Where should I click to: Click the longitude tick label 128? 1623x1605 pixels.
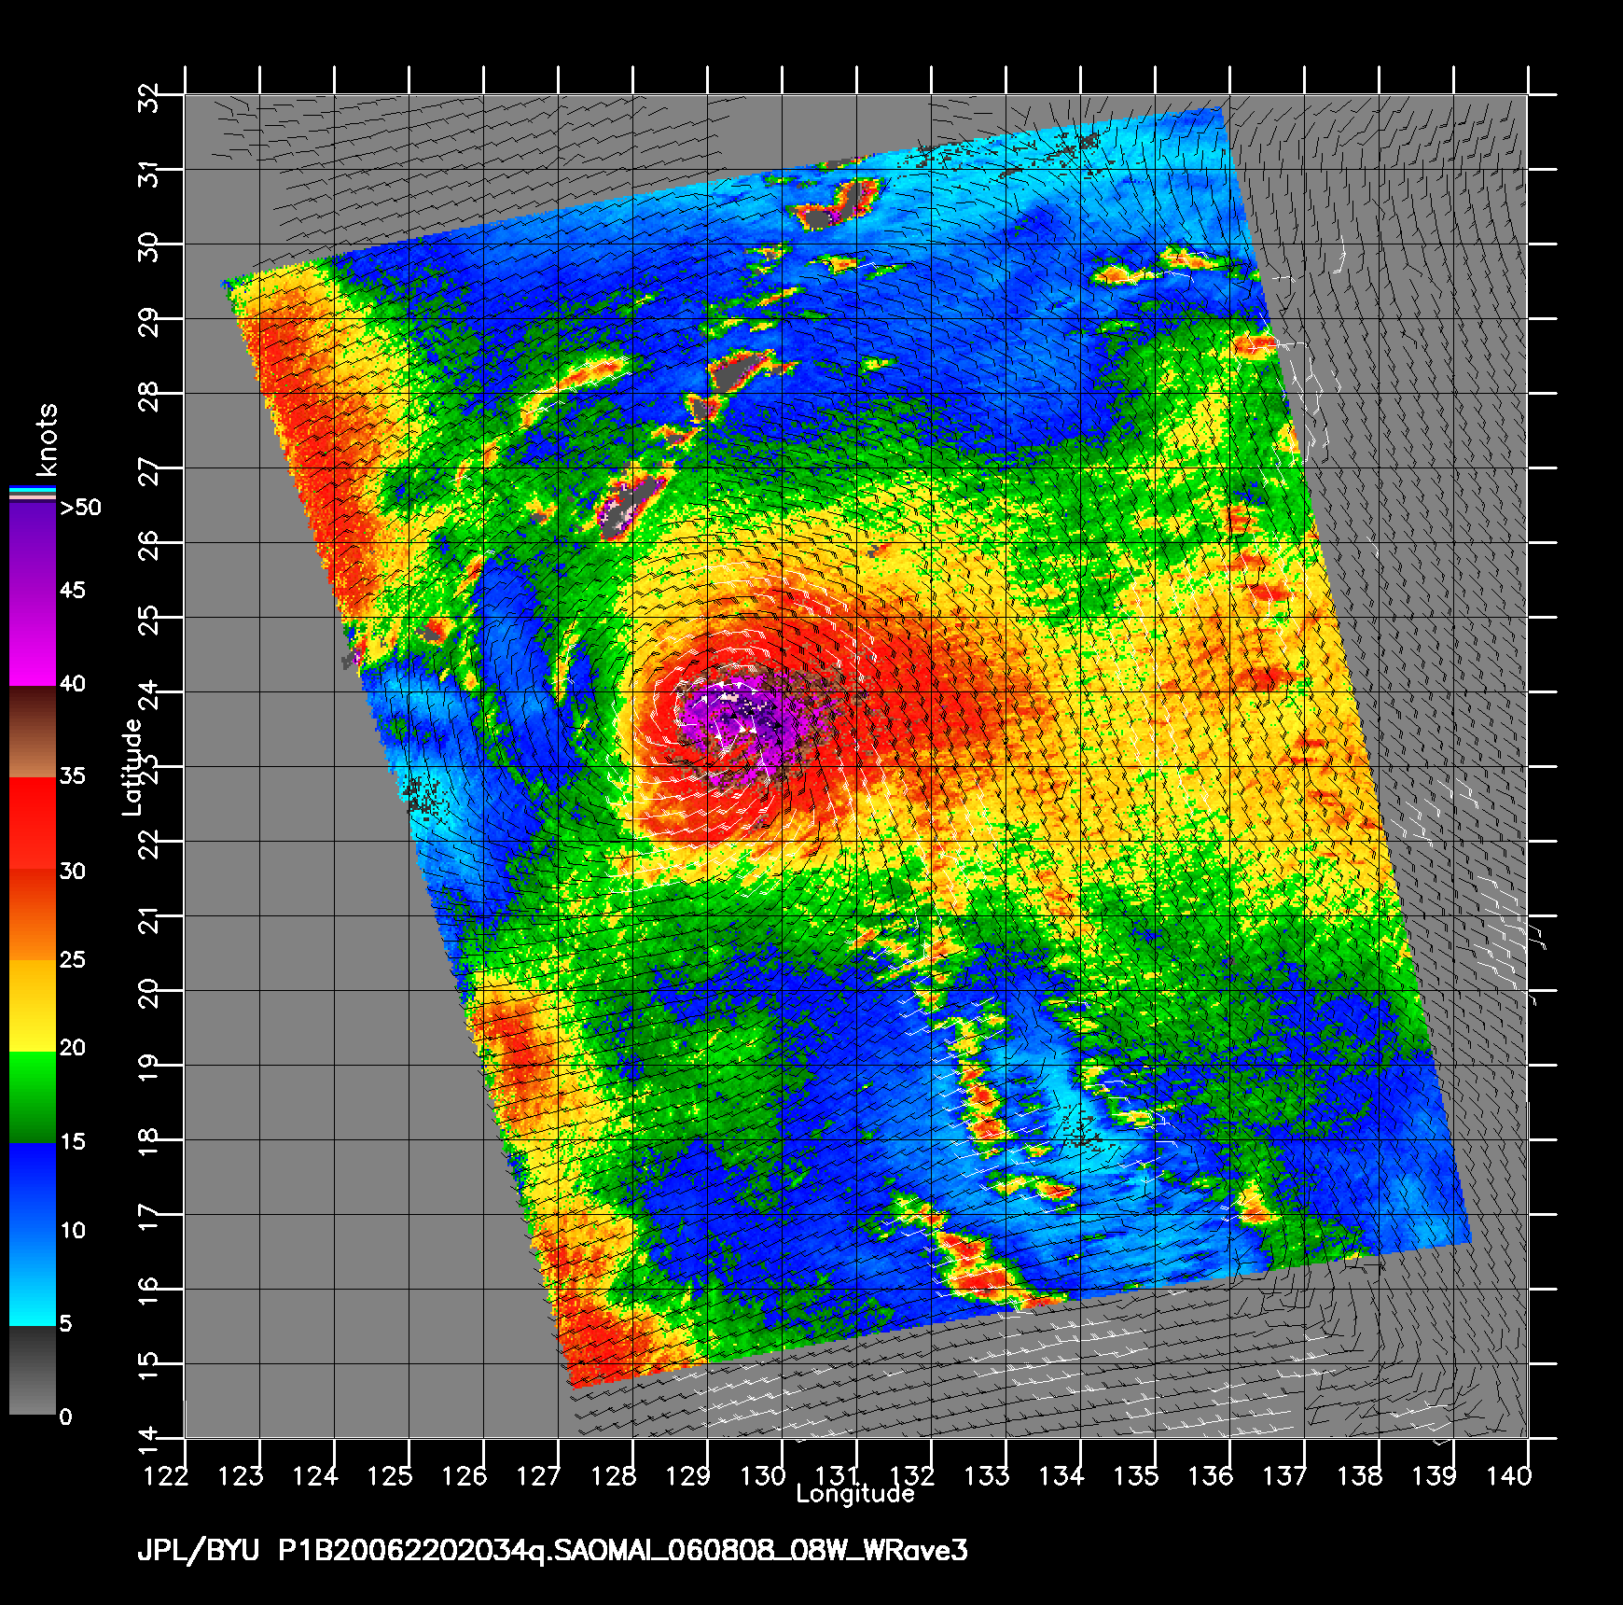[614, 1475]
